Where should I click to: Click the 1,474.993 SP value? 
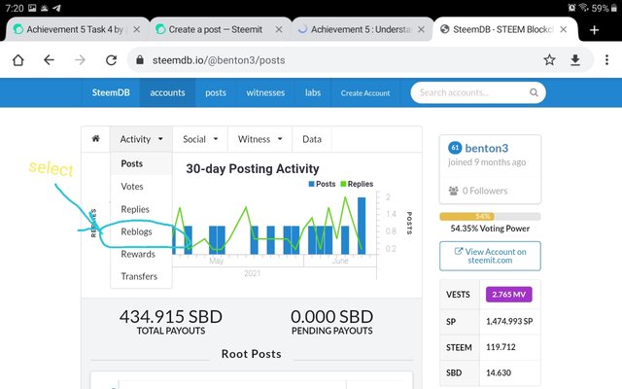pyautogui.click(x=509, y=321)
